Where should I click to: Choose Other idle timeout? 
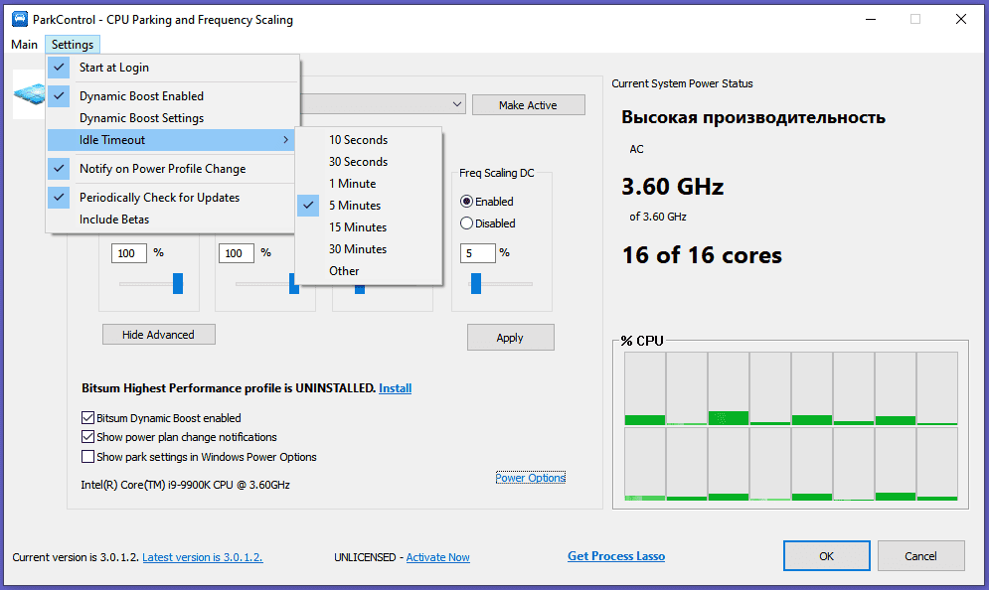[369, 271]
